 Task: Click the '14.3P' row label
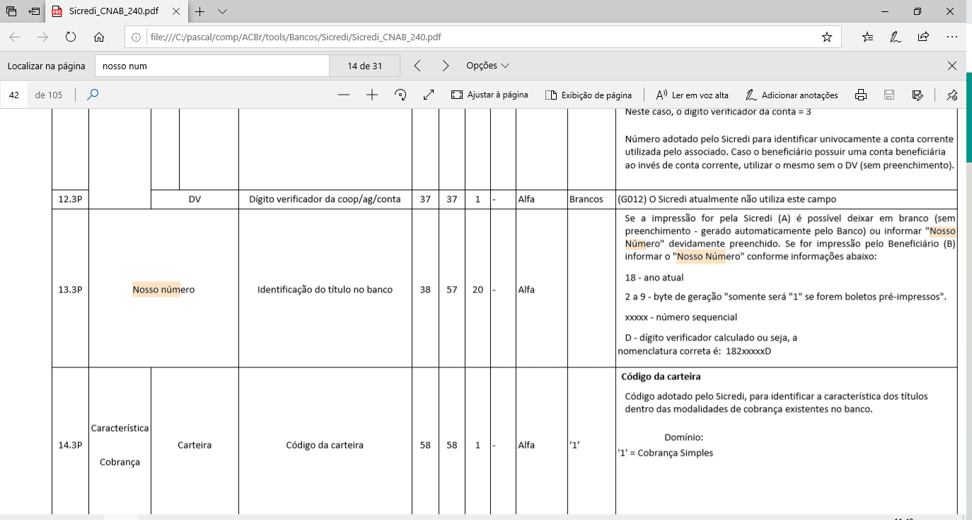tap(69, 445)
